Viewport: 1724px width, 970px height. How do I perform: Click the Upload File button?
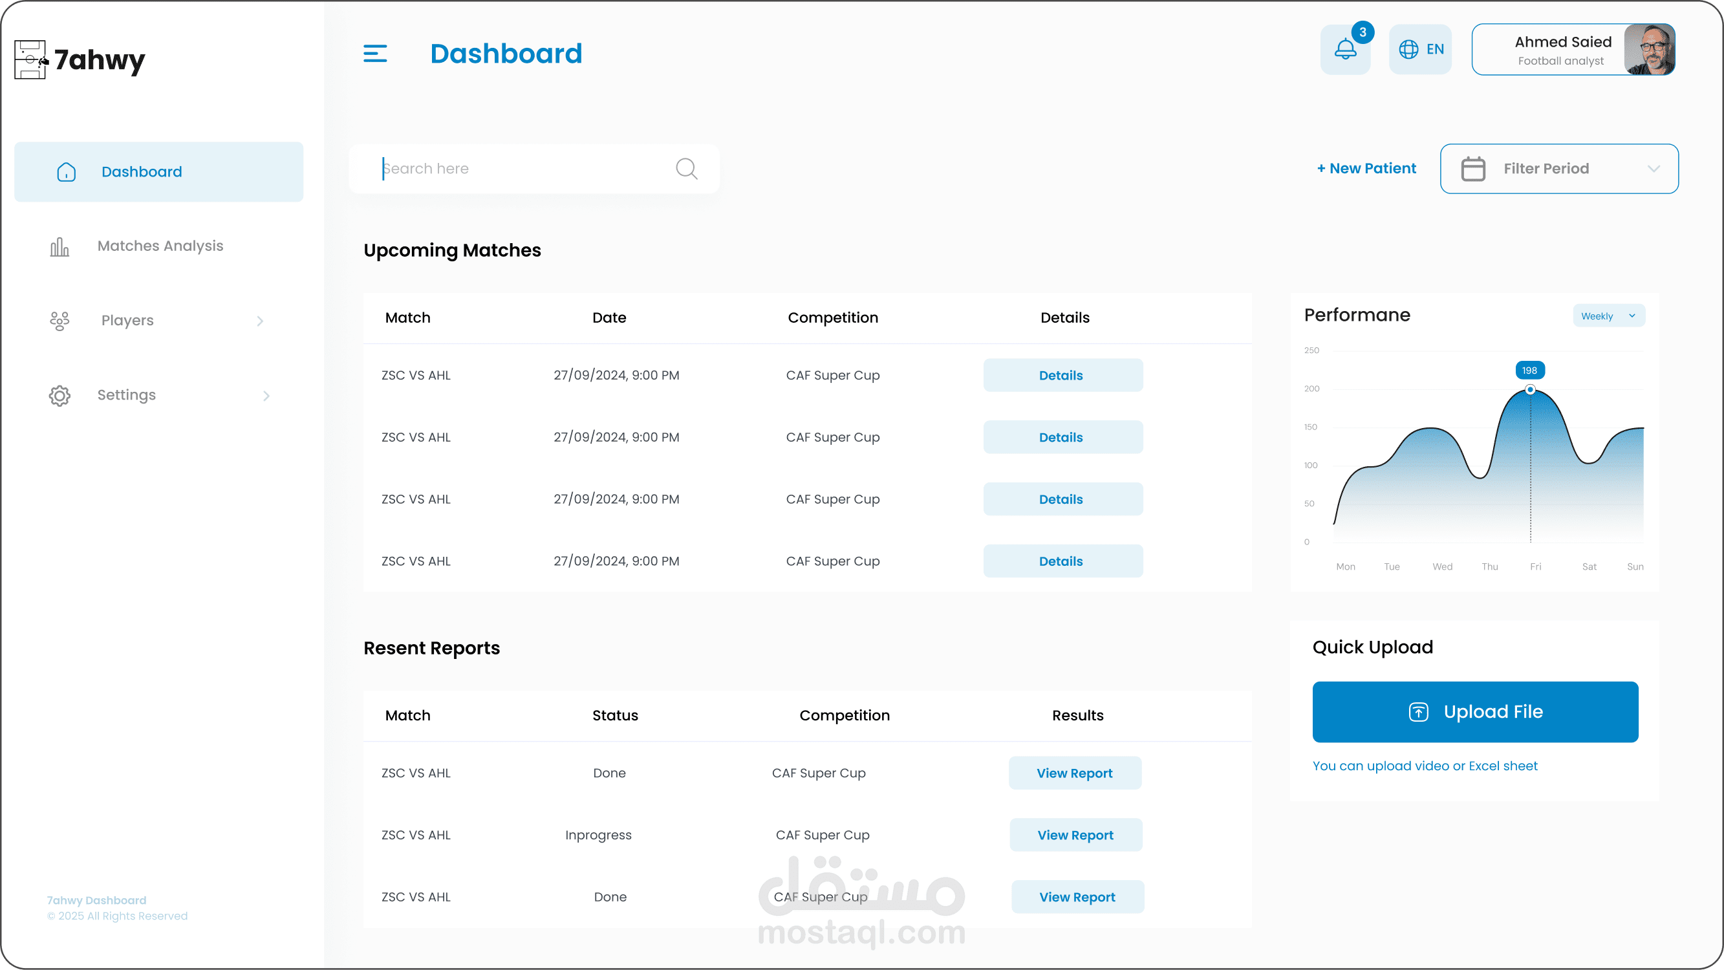(x=1475, y=711)
